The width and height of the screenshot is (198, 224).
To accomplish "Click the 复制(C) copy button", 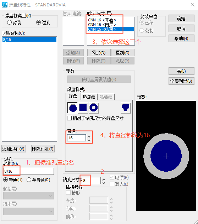I will [122, 53].
